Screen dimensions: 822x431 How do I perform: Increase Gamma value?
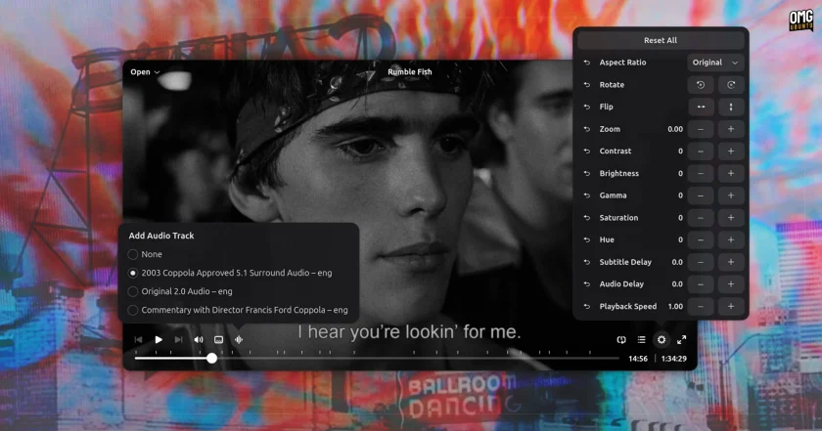click(731, 195)
